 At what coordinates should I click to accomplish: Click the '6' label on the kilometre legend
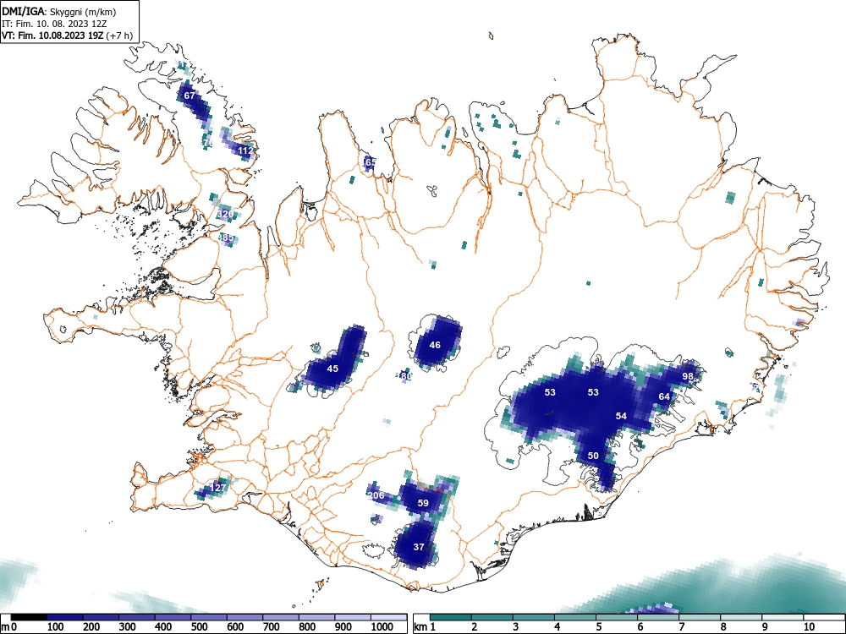(640, 627)
